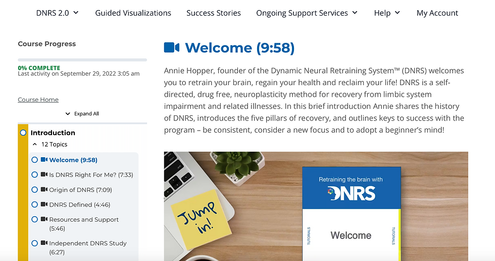Viewport: 495px width, 261px height.
Task: Click video icon beside Independent DNRS Study
Action: point(44,243)
